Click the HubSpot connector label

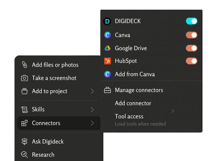126,61
